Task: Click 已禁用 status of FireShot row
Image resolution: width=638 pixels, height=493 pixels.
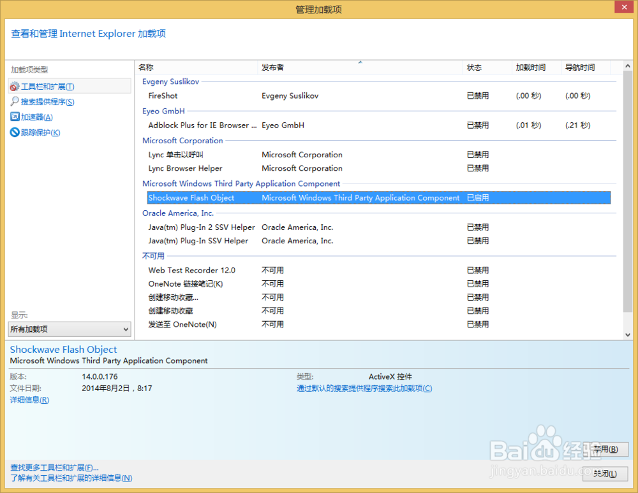Action: tap(478, 96)
